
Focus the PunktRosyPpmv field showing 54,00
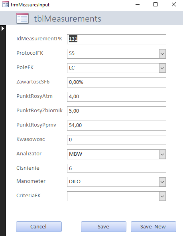116,125
